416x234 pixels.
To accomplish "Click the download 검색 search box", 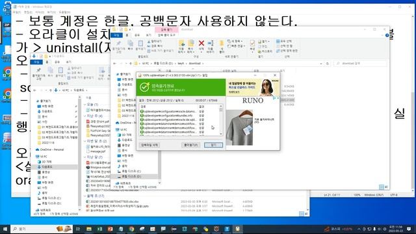I will point(360,64).
